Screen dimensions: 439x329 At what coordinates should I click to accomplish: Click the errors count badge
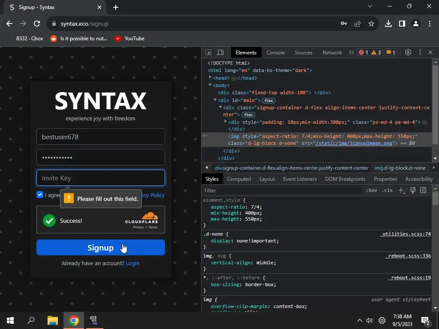pyautogui.click(x=364, y=52)
